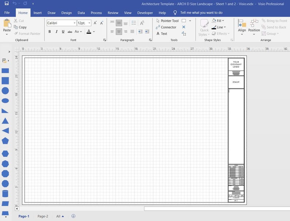Image resolution: width=290 pixels, height=221 pixels.
Task: Open the stencil picker icon
Action: [x=5, y=60]
